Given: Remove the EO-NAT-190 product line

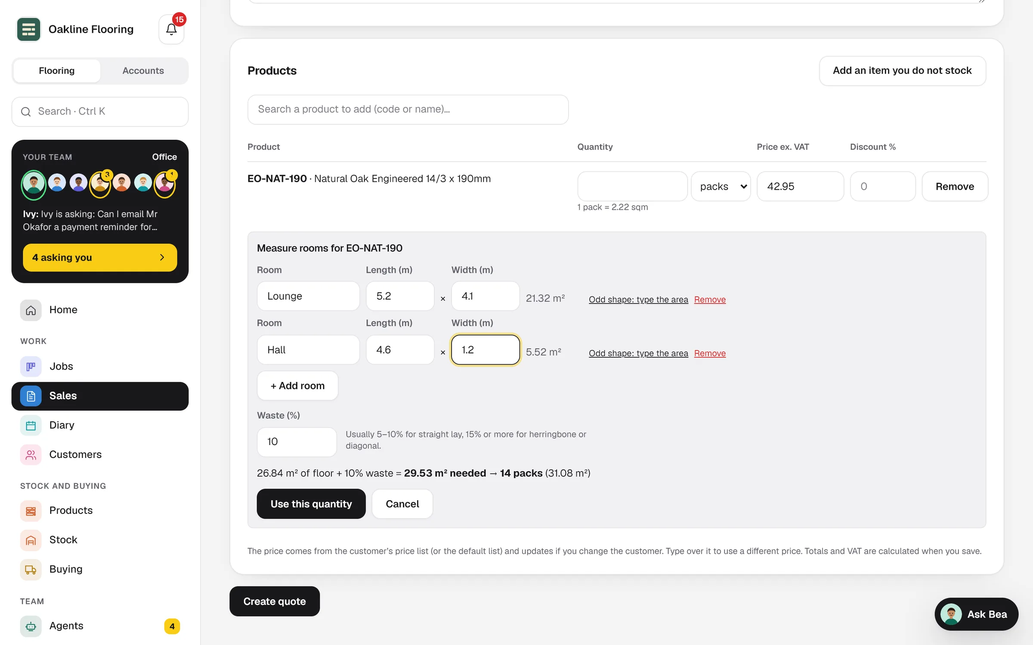Looking at the screenshot, I should pyautogui.click(x=955, y=186).
